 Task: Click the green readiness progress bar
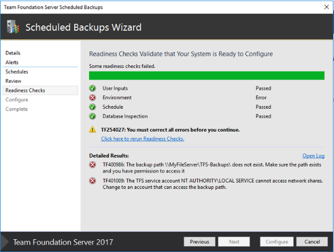pos(207,76)
